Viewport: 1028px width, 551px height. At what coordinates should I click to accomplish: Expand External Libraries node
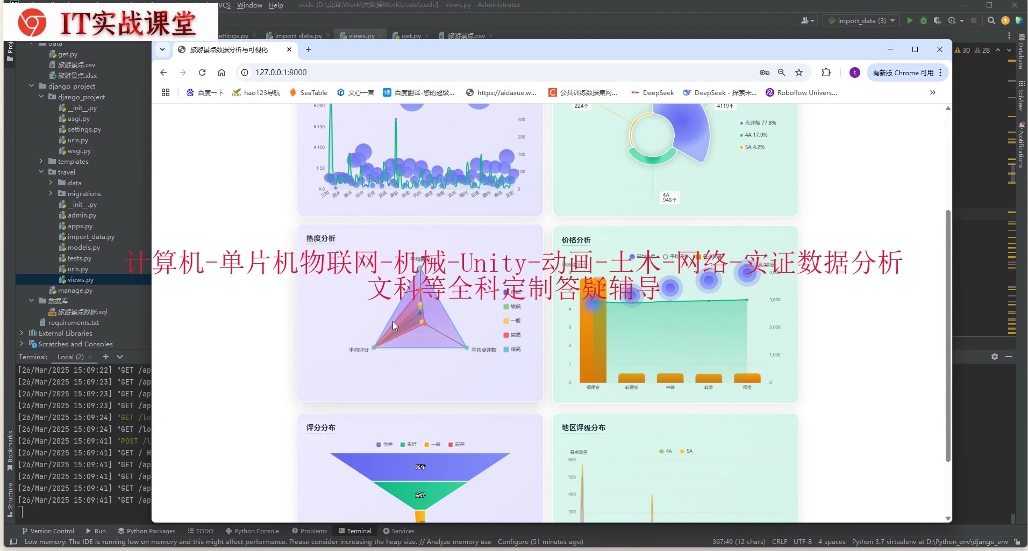(22, 333)
